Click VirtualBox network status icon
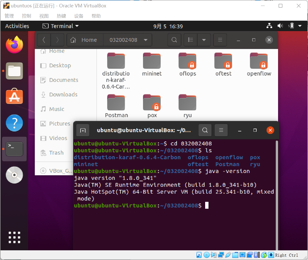Image resolution: width=308 pixels, height=260 pixels. 221,255
